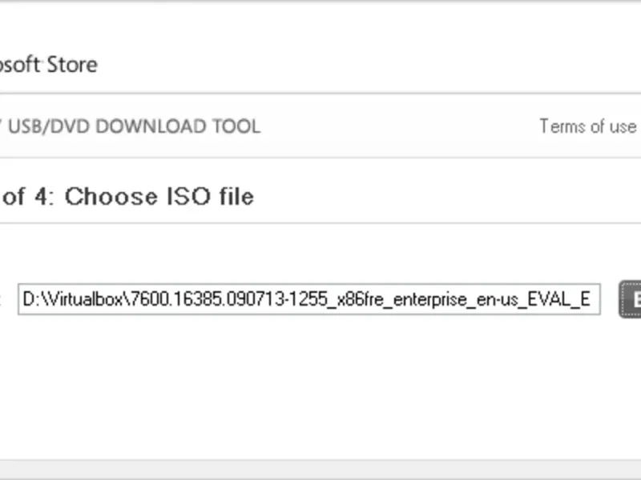Click the "D:" drive letter in the path
This screenshot has height=480, width=641.
[30, 299]
